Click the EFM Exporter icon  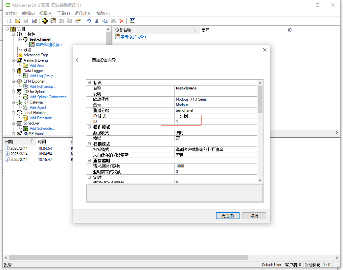[19, 81]
